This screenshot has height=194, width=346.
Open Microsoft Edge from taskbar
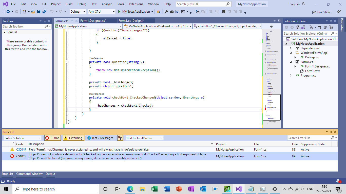[130, 189]
